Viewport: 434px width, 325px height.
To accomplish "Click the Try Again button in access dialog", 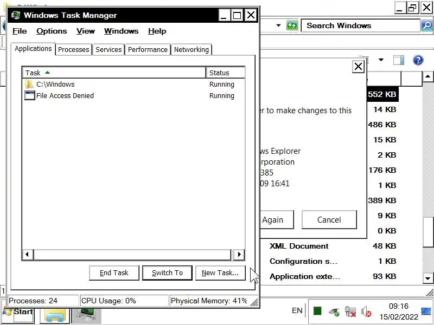I will tap(277, 220).
